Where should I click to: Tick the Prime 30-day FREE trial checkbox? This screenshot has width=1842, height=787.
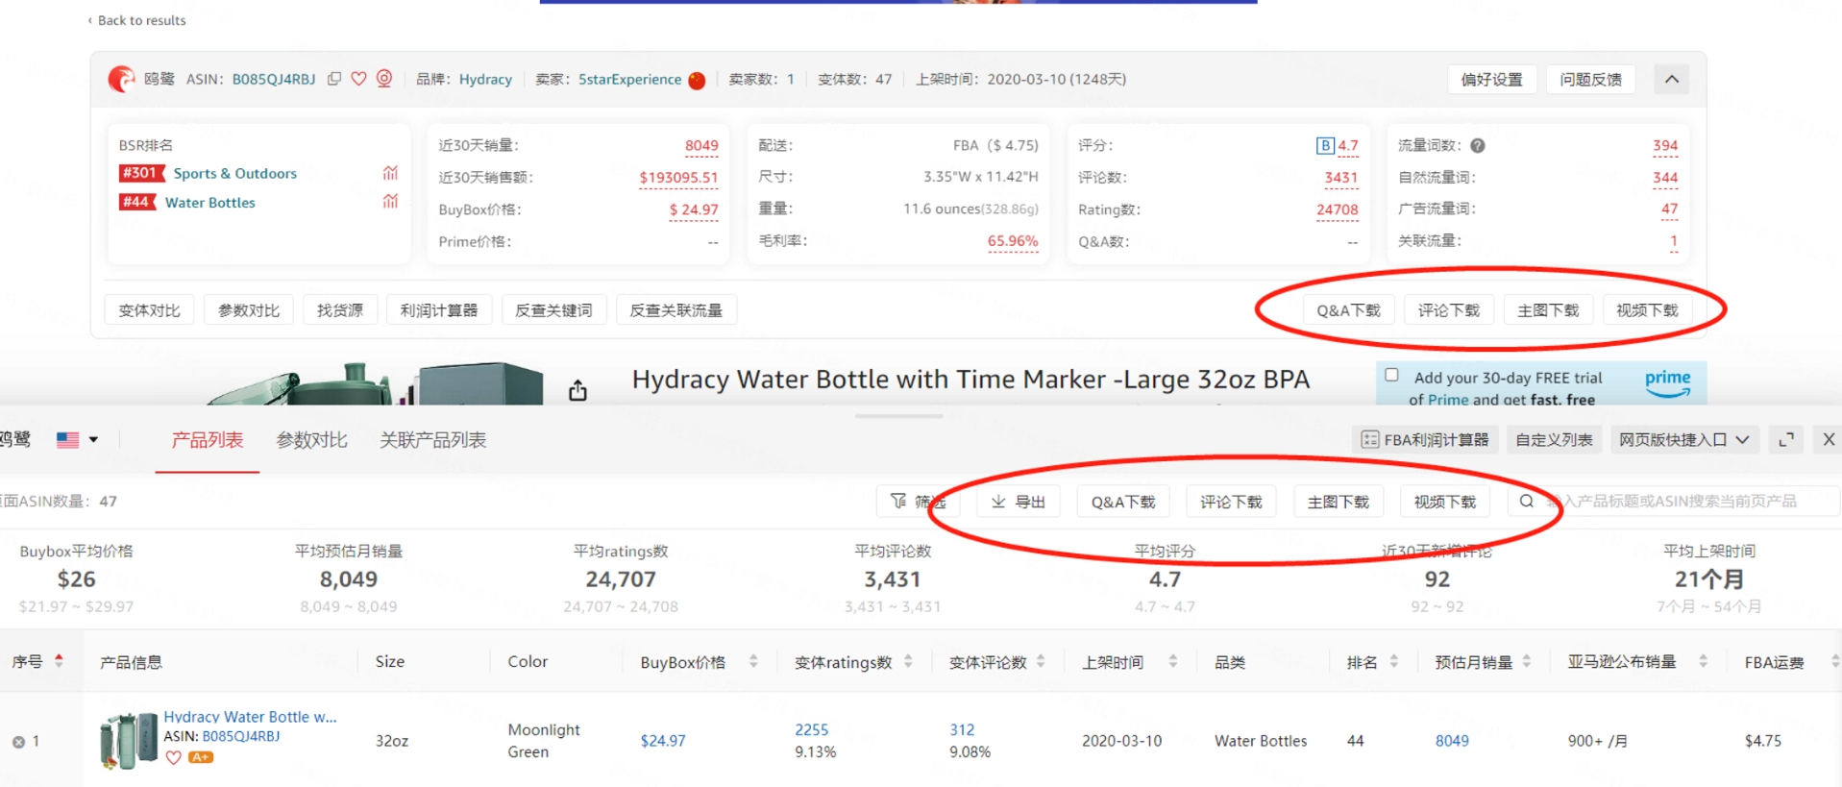tap(1391, 375)
